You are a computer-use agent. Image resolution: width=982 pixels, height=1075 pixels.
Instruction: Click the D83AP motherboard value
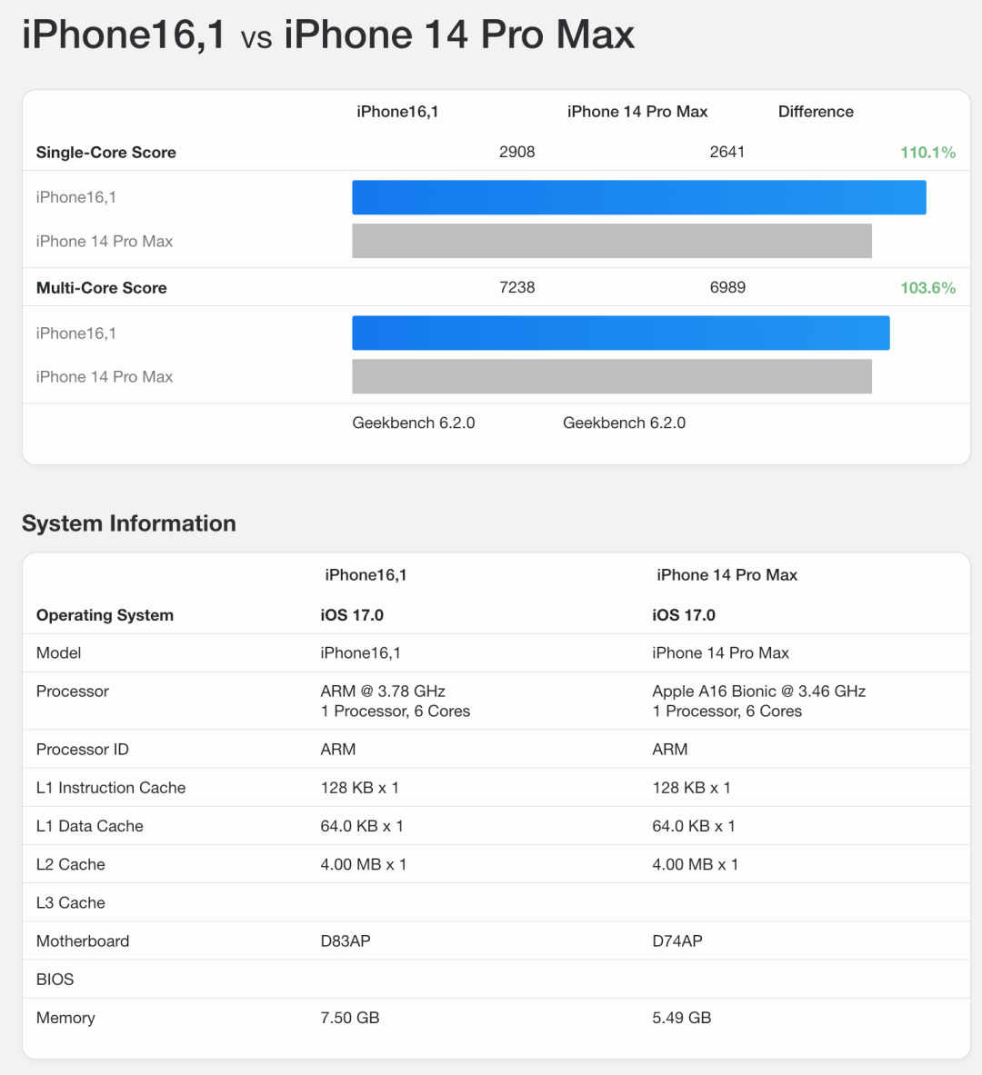coord(346,941)
